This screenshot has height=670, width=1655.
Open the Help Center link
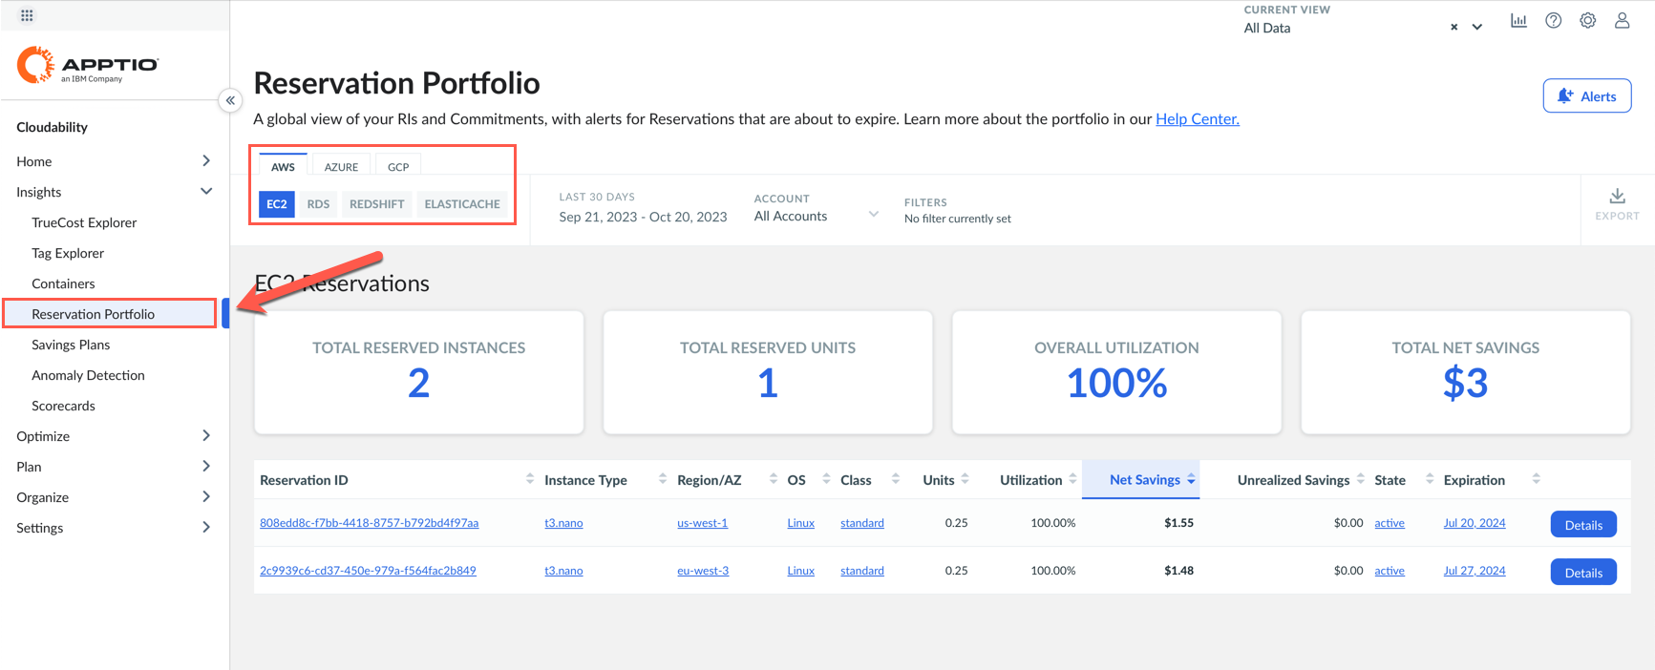(1197, 118)
